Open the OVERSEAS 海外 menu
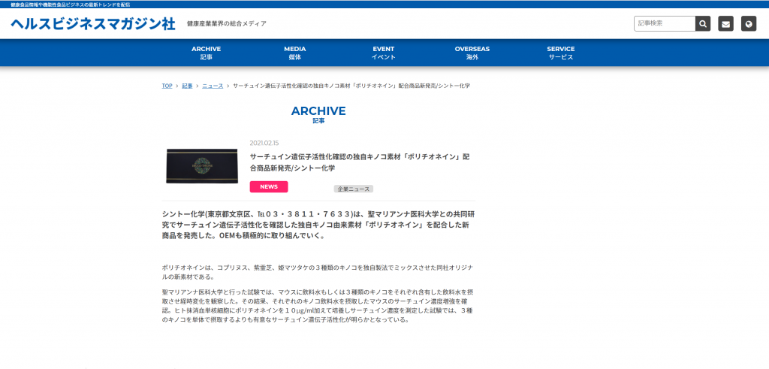The image size is (769, 369). pyautogui.click(x=472, y=53)
